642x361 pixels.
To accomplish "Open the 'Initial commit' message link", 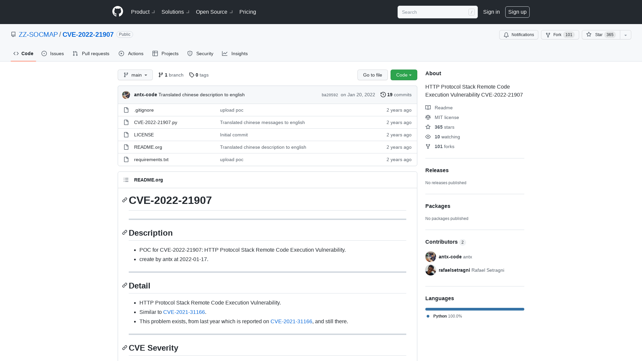I will click(x=234, y=135).
